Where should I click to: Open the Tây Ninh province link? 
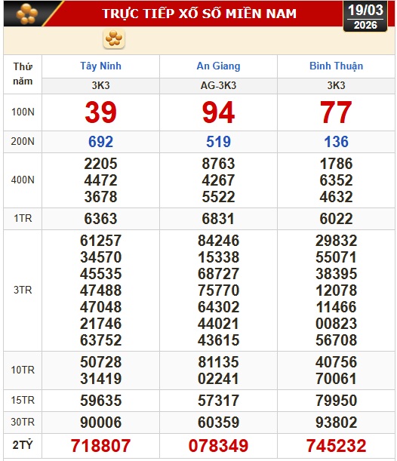[100, 66]
